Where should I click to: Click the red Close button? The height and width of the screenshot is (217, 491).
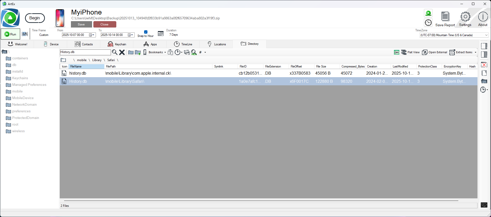click(x=105, y=24)
